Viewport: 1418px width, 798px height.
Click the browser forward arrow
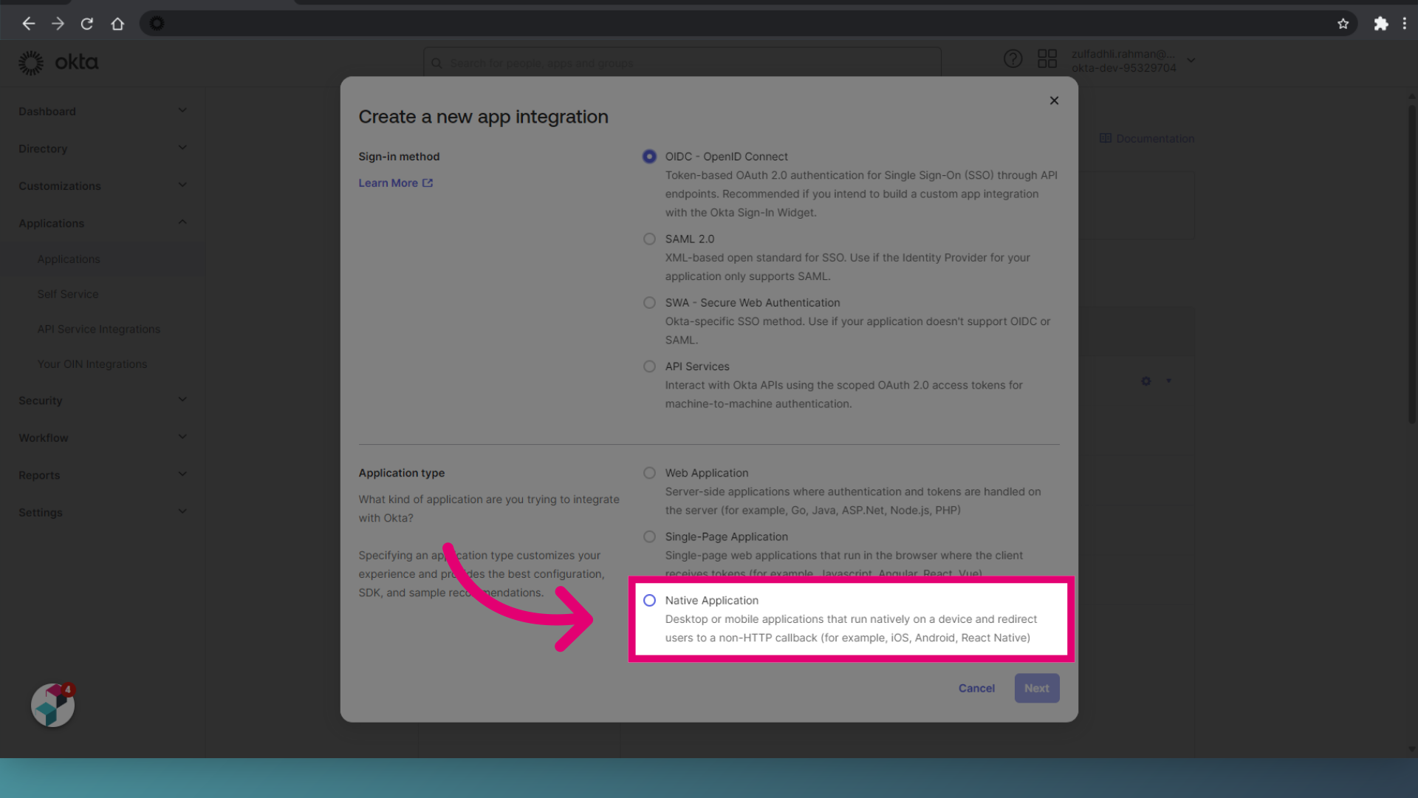pos(58,24)
